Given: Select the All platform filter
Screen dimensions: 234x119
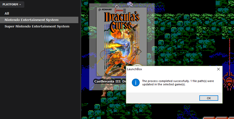Looking at the screenshot, I should (x=7, y=14).
